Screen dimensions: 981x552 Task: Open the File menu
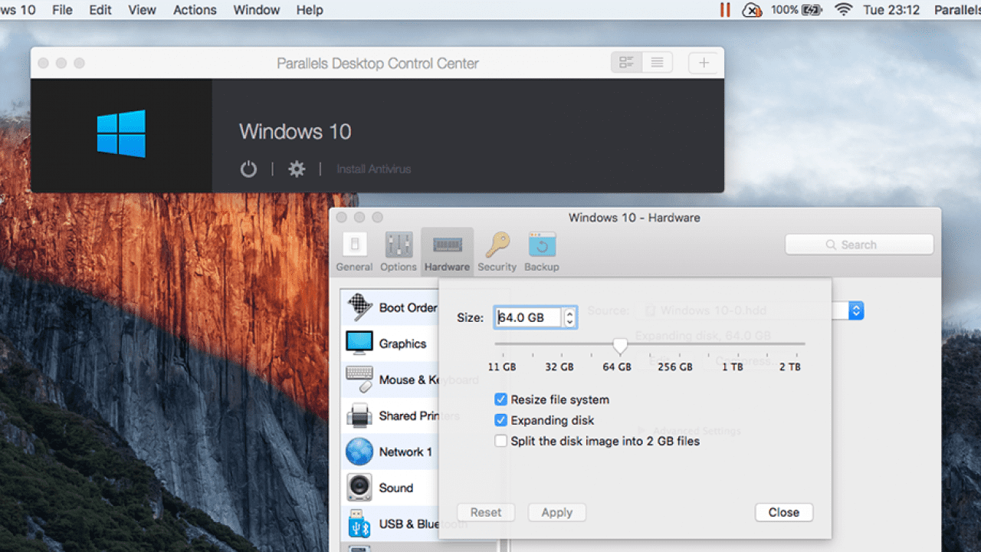point(62,10)
